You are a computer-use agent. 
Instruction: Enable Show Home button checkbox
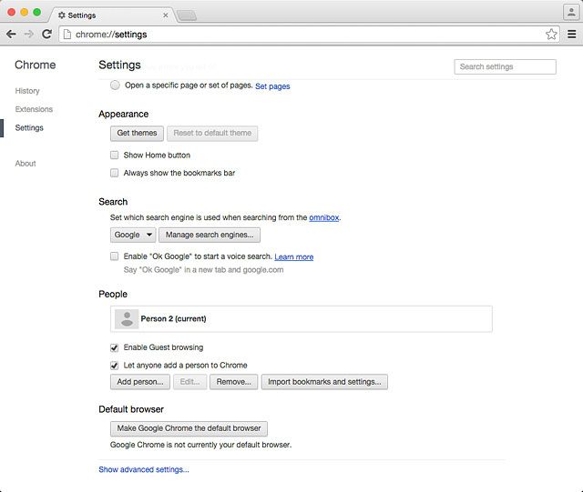[x=114, y=155]
